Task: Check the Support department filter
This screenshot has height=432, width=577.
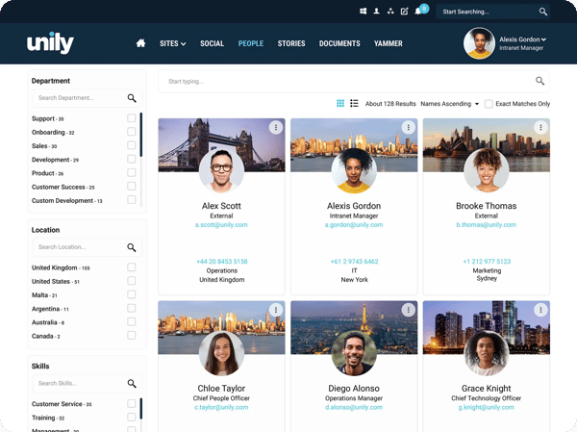Action: [132, 118]
